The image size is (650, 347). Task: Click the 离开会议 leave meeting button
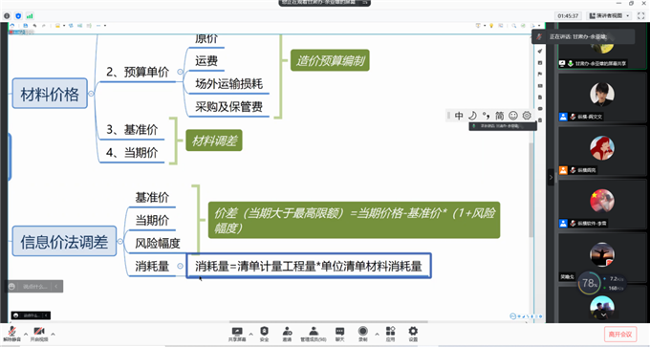click(x=620, y=335)
